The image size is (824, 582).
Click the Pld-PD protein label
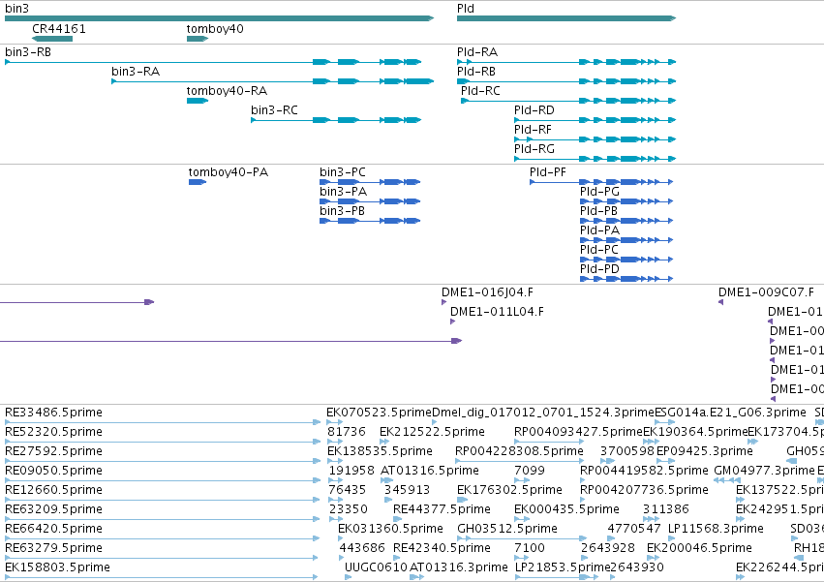[x=599, y=269]
